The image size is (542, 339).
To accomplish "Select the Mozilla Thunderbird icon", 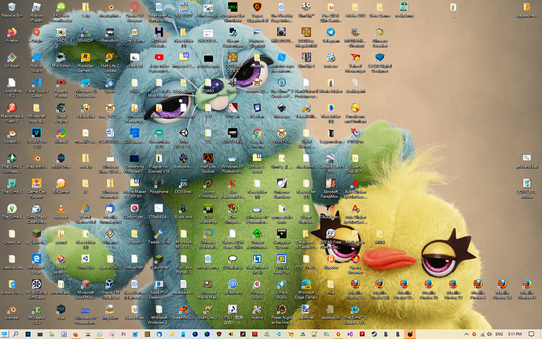I will pyautogui.click(x=110, y=215).
